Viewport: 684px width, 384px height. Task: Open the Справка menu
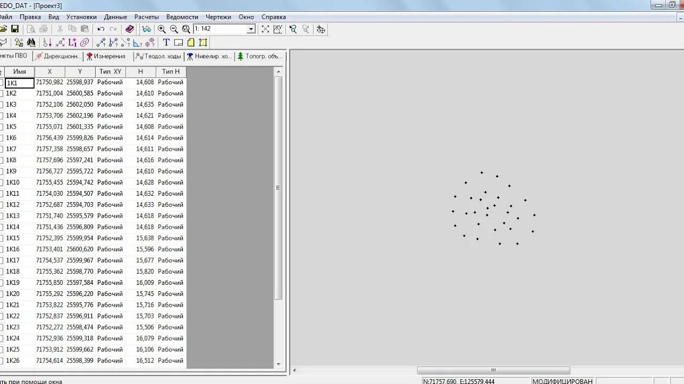pos(274,17)
